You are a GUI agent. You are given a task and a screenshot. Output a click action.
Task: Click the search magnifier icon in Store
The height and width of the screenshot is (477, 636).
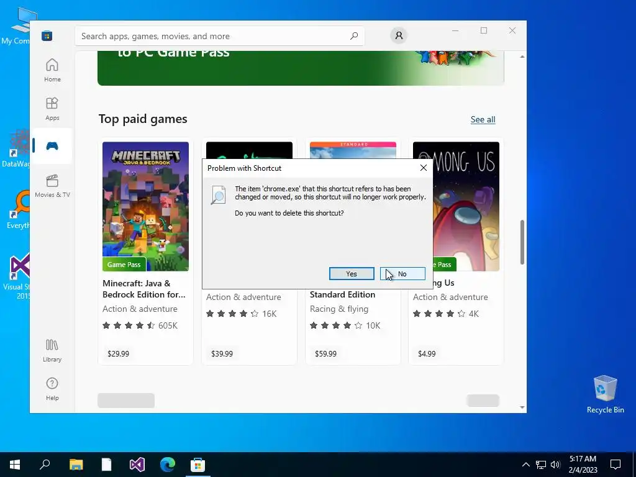point(353,36)
